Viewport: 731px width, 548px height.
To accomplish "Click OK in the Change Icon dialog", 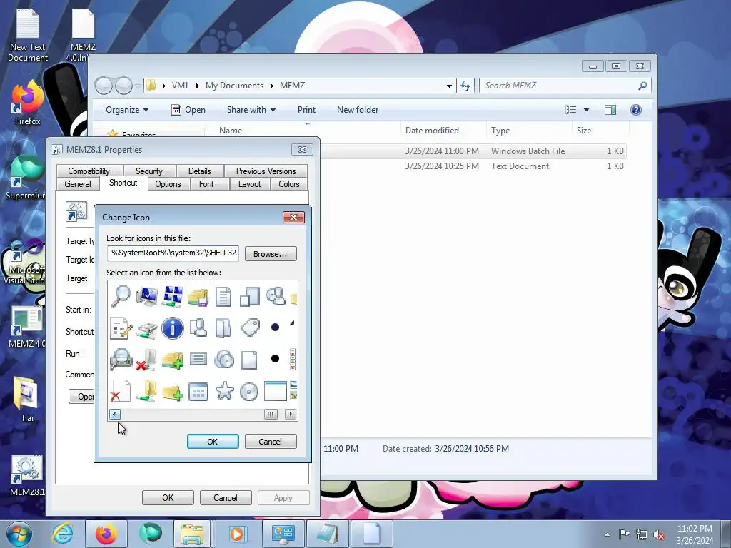I will click(213, 441).
